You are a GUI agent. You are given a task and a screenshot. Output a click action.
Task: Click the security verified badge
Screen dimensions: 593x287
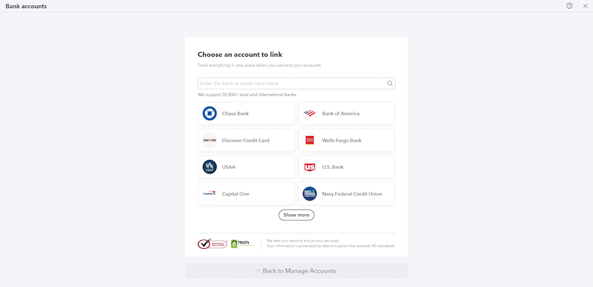click(213, 244)
